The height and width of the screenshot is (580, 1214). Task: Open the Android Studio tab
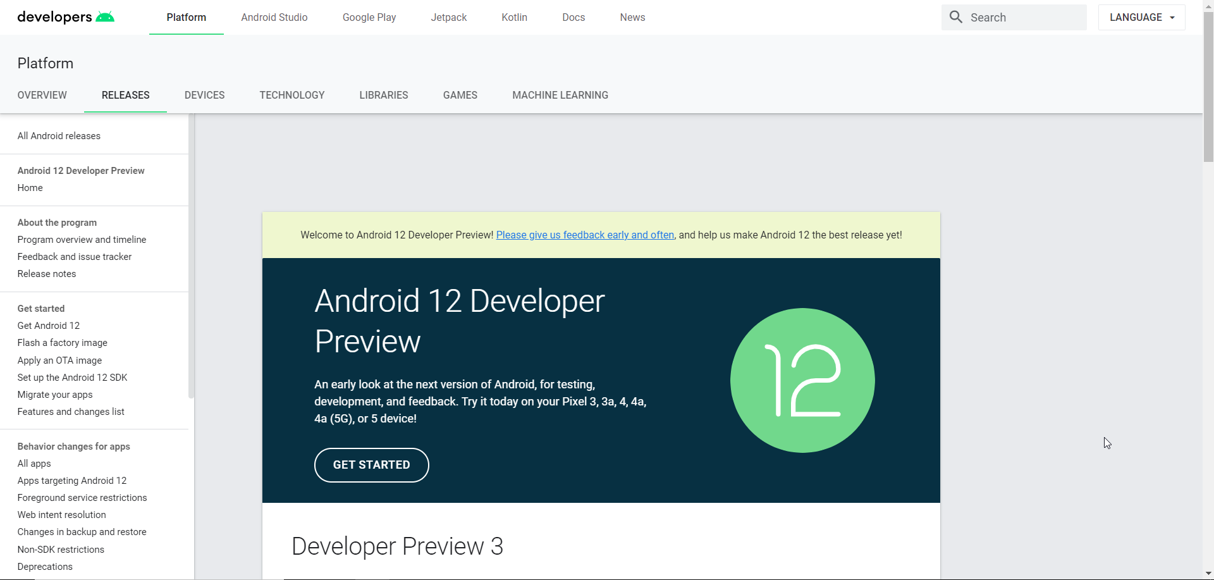(274, 17)
